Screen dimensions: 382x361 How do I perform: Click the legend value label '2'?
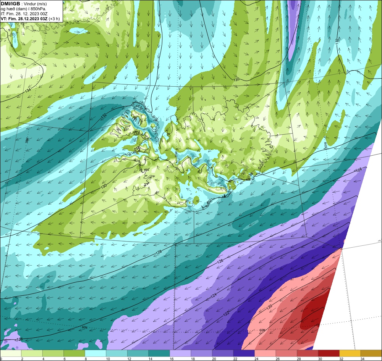coord(22,359)
